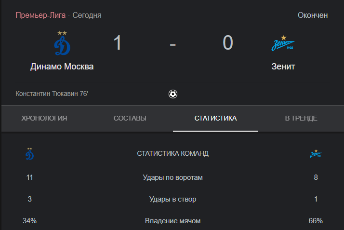This screenshot has width=344, height=230.
Task: Click the Сегодня date label
Action: 87,15
